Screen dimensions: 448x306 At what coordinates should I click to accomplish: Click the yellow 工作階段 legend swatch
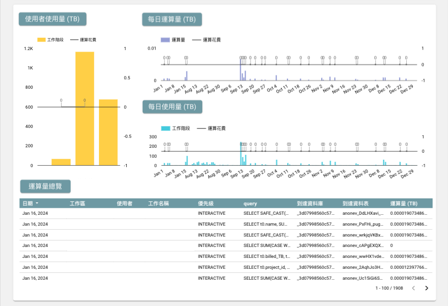click(41, 40)
